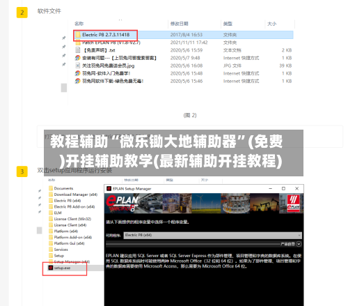
Task: Click the Platform (x64) folder icon
Action: (51, 231)
